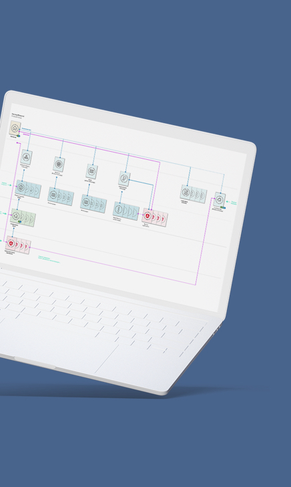This screenshot has height=487, width=291.
Task: Click the first icon of the blue group beside the red group
Action: tap(118, 209)
